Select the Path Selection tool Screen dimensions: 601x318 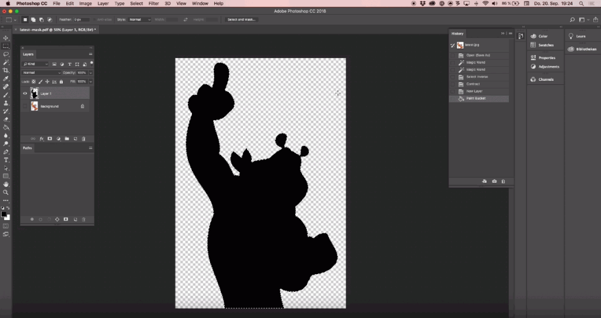coord(6,168)
